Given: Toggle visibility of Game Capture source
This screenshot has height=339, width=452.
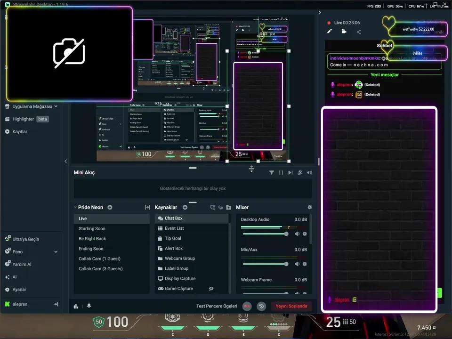Looking at the screenshot, I should click(211, 289).
